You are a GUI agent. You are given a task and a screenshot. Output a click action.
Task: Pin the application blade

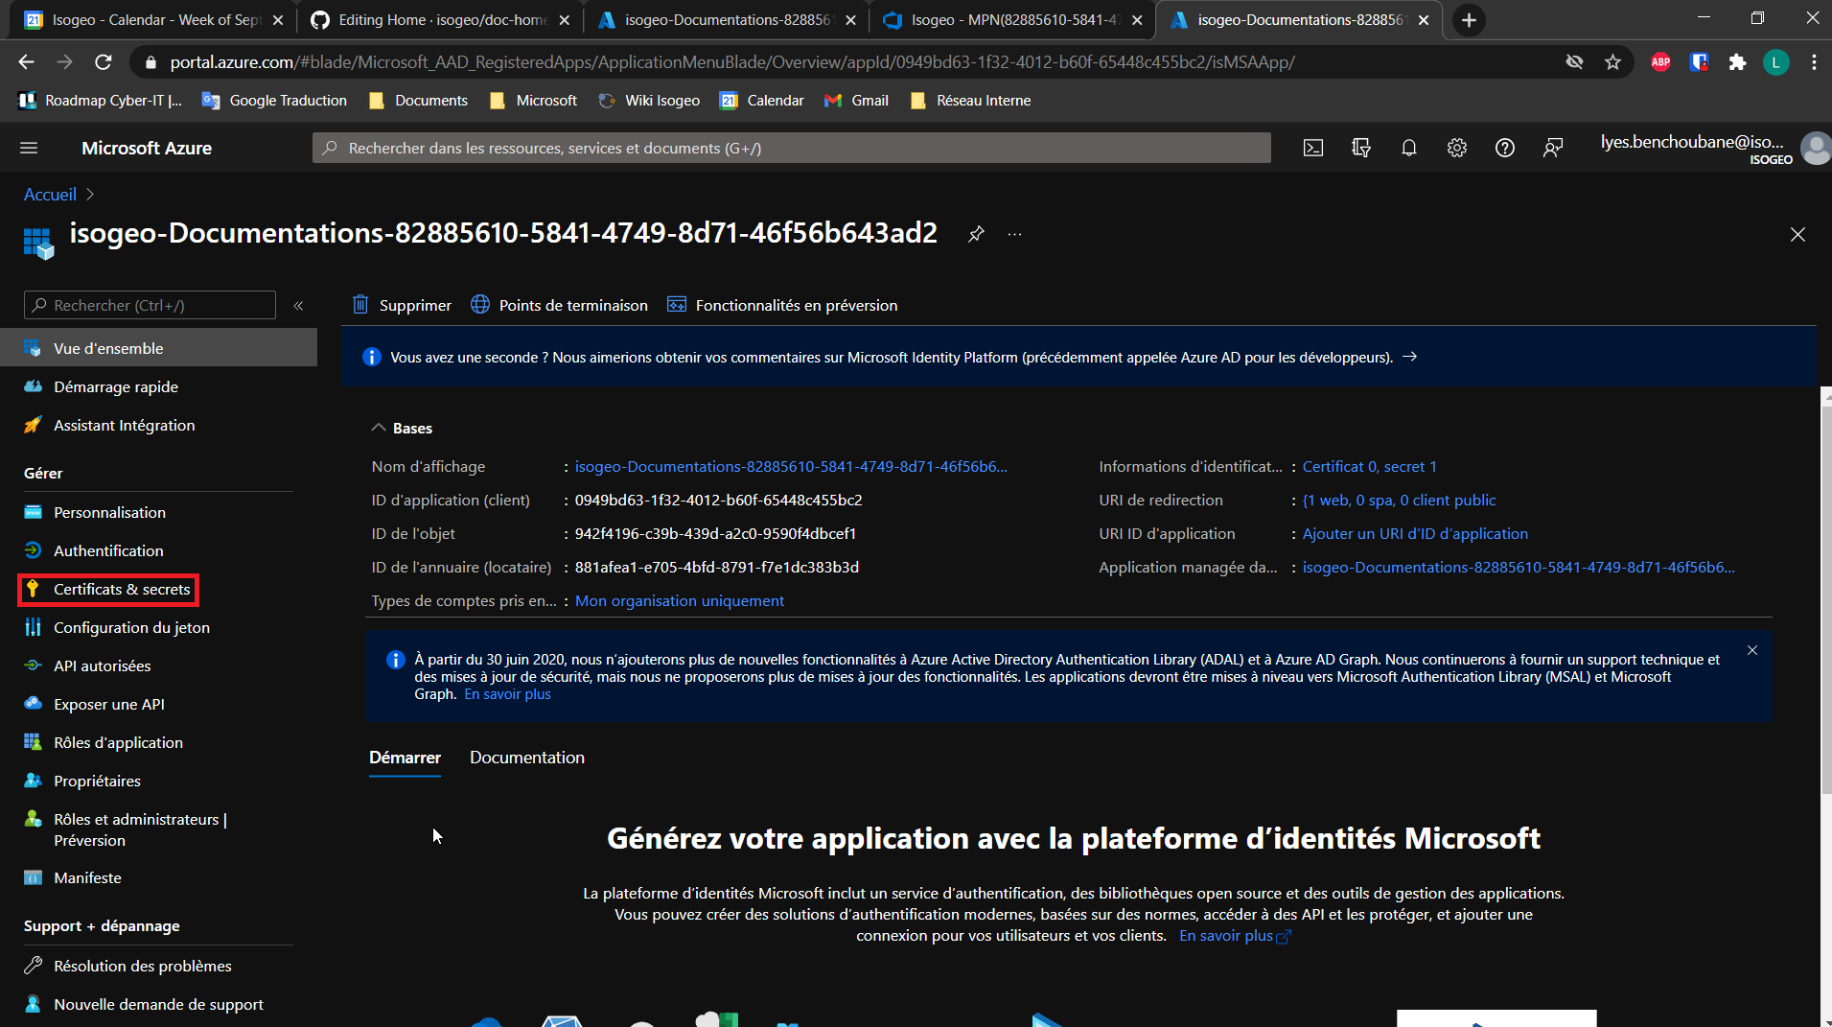(976, 234)
